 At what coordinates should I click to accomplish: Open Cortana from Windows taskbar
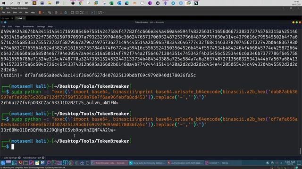click(x=19, y=3)
